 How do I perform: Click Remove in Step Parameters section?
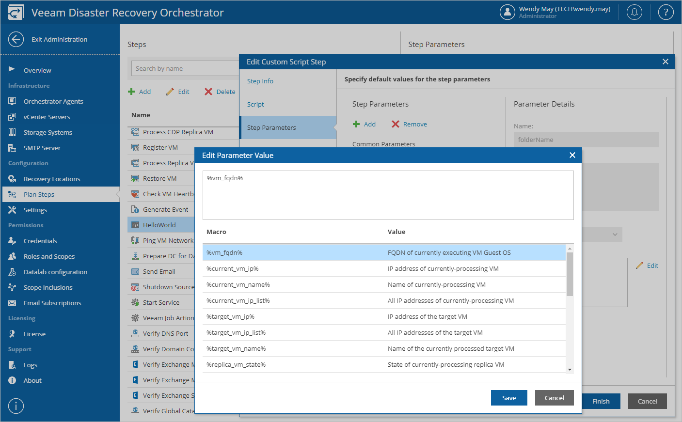410,124
